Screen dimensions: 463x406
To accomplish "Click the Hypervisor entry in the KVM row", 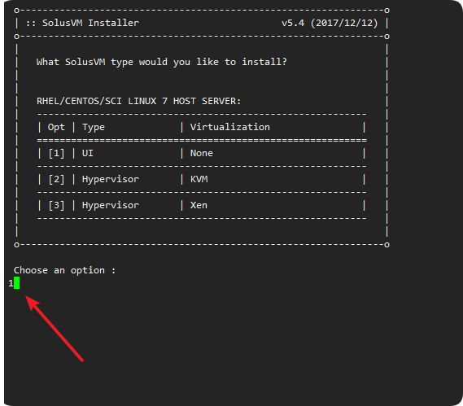I will (x=111, y=179).
